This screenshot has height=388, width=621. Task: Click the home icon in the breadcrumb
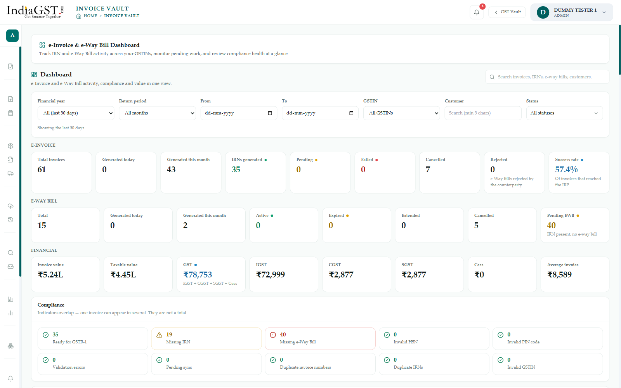pos(79,16)
